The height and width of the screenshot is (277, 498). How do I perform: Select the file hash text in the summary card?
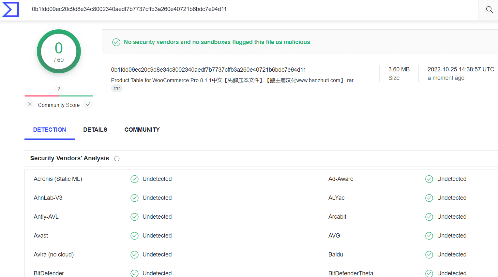[208, 70]
